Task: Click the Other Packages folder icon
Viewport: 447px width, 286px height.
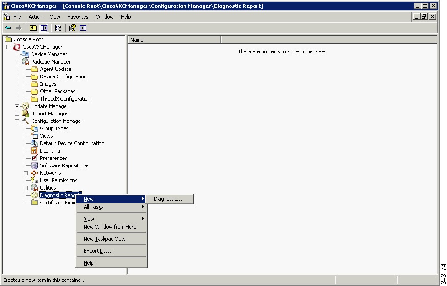Action: pos(34,91)
